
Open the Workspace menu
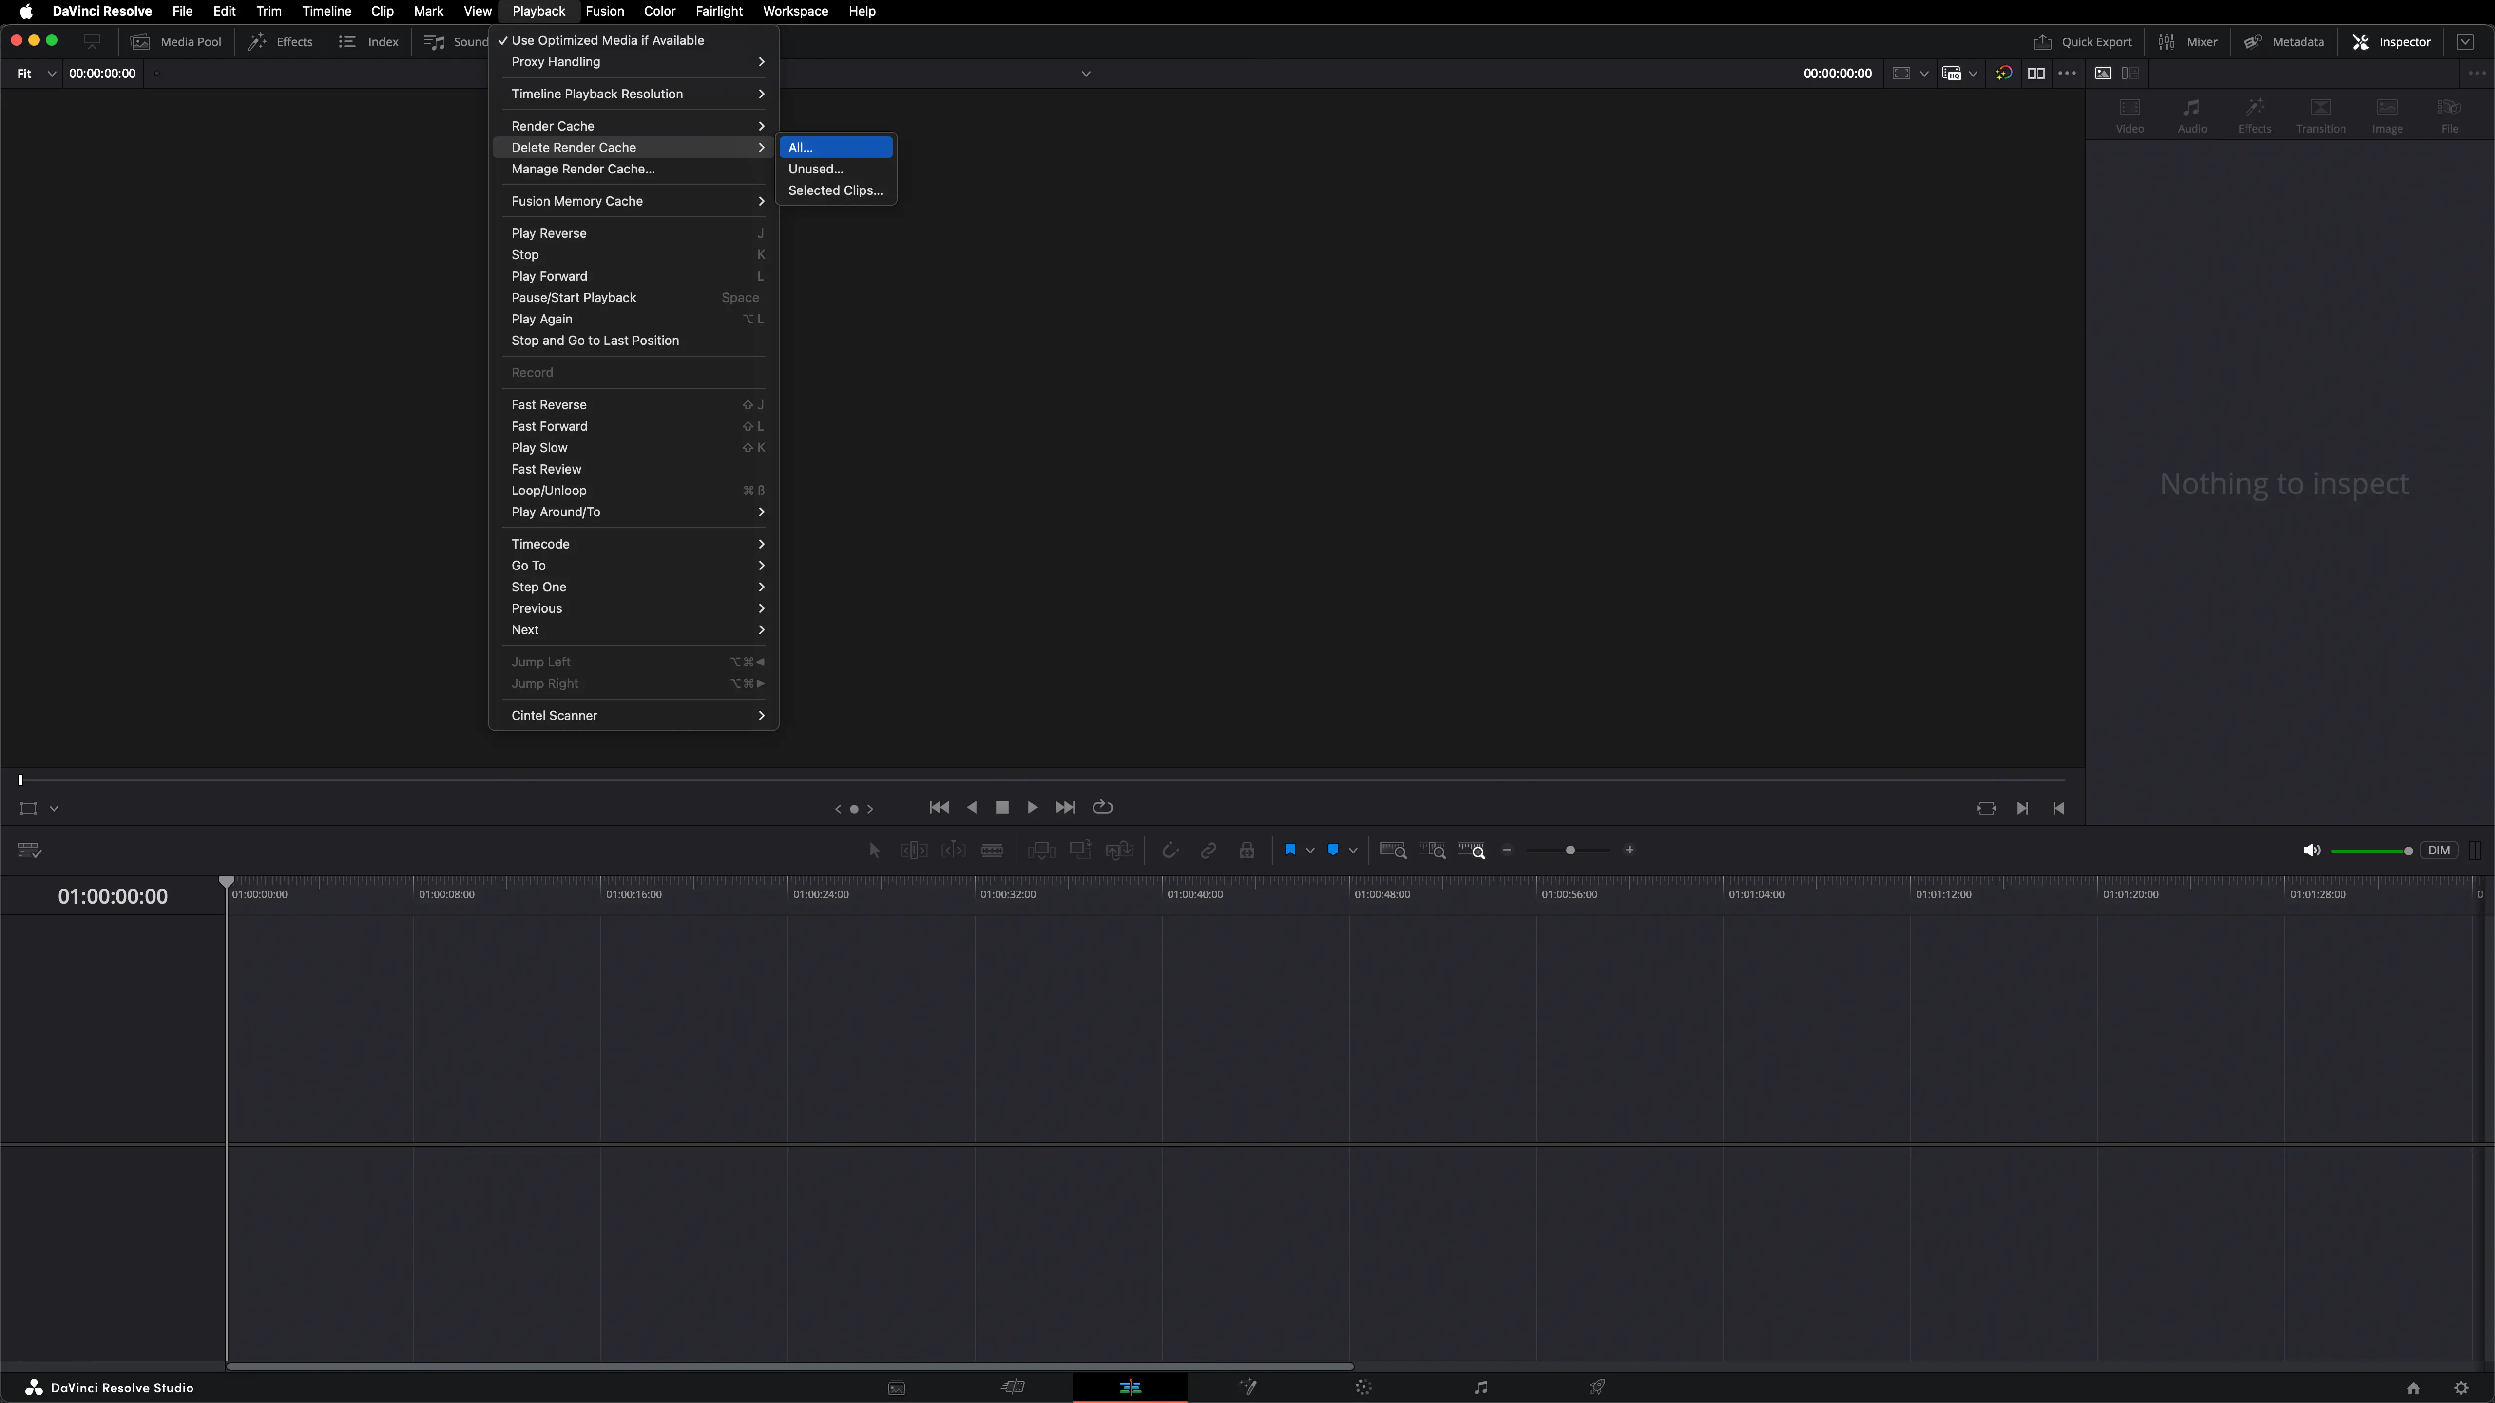point(794,11)
